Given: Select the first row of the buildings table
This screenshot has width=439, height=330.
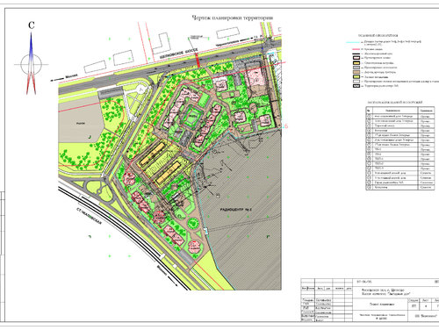Looking at the screenshot, I should point(400,116).
